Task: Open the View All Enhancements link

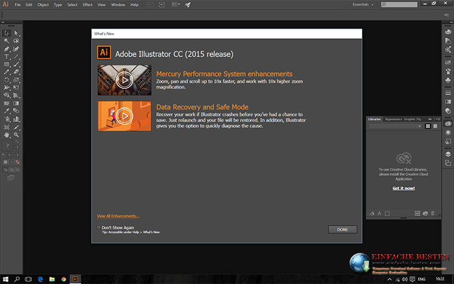Action: click(118, 216)
